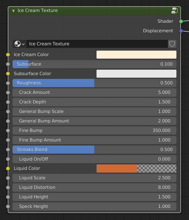Image resolution: width=189 pixels, height=220 pixels.
Task: Open the Ice Cream Color picker
Action: click(x=136, y=55)
